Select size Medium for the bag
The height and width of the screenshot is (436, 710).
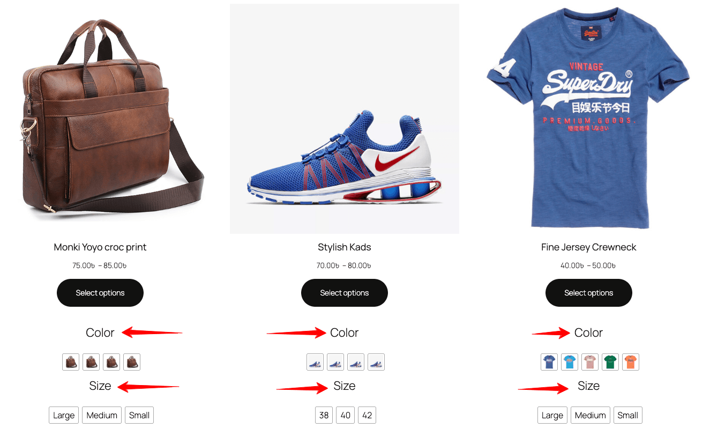101,415
